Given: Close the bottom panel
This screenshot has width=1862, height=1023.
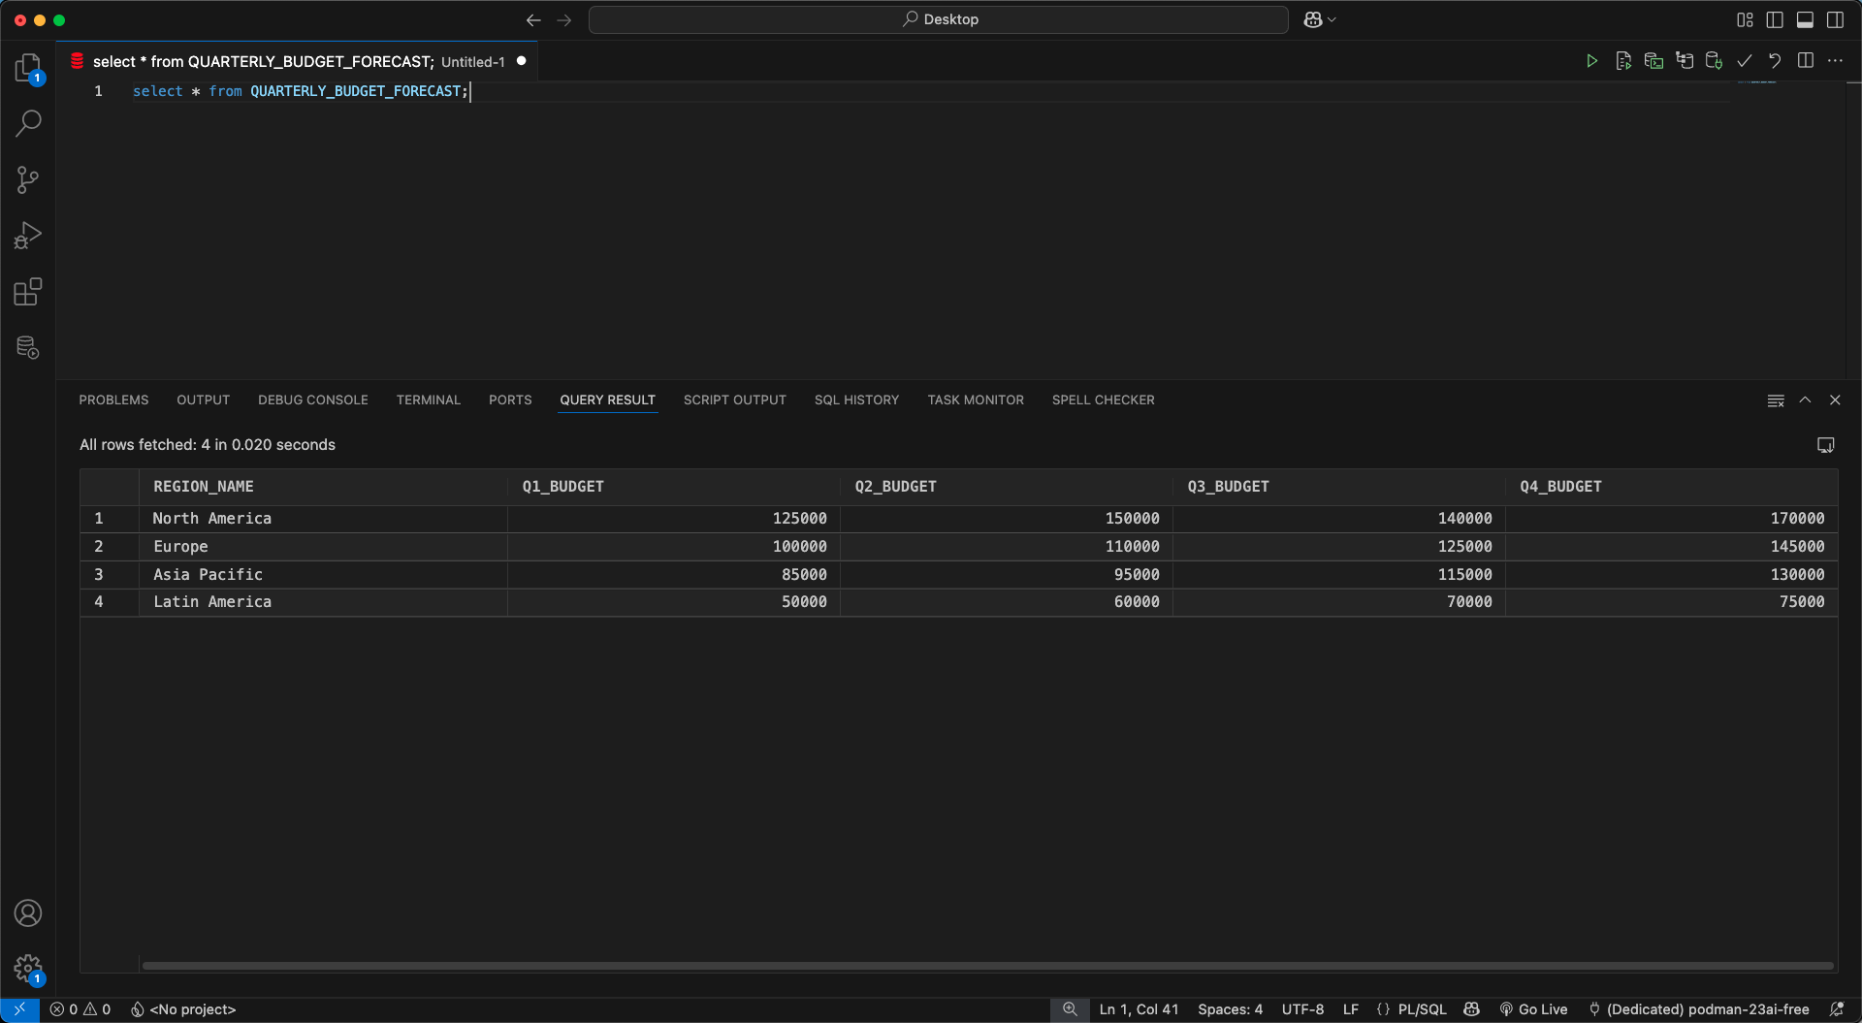Looking at the screenshot, I should coord(1835,400).
